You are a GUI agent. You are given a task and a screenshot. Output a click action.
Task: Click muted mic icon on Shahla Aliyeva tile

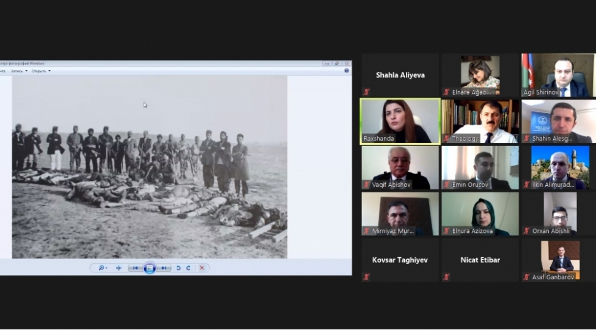point(366,92)
